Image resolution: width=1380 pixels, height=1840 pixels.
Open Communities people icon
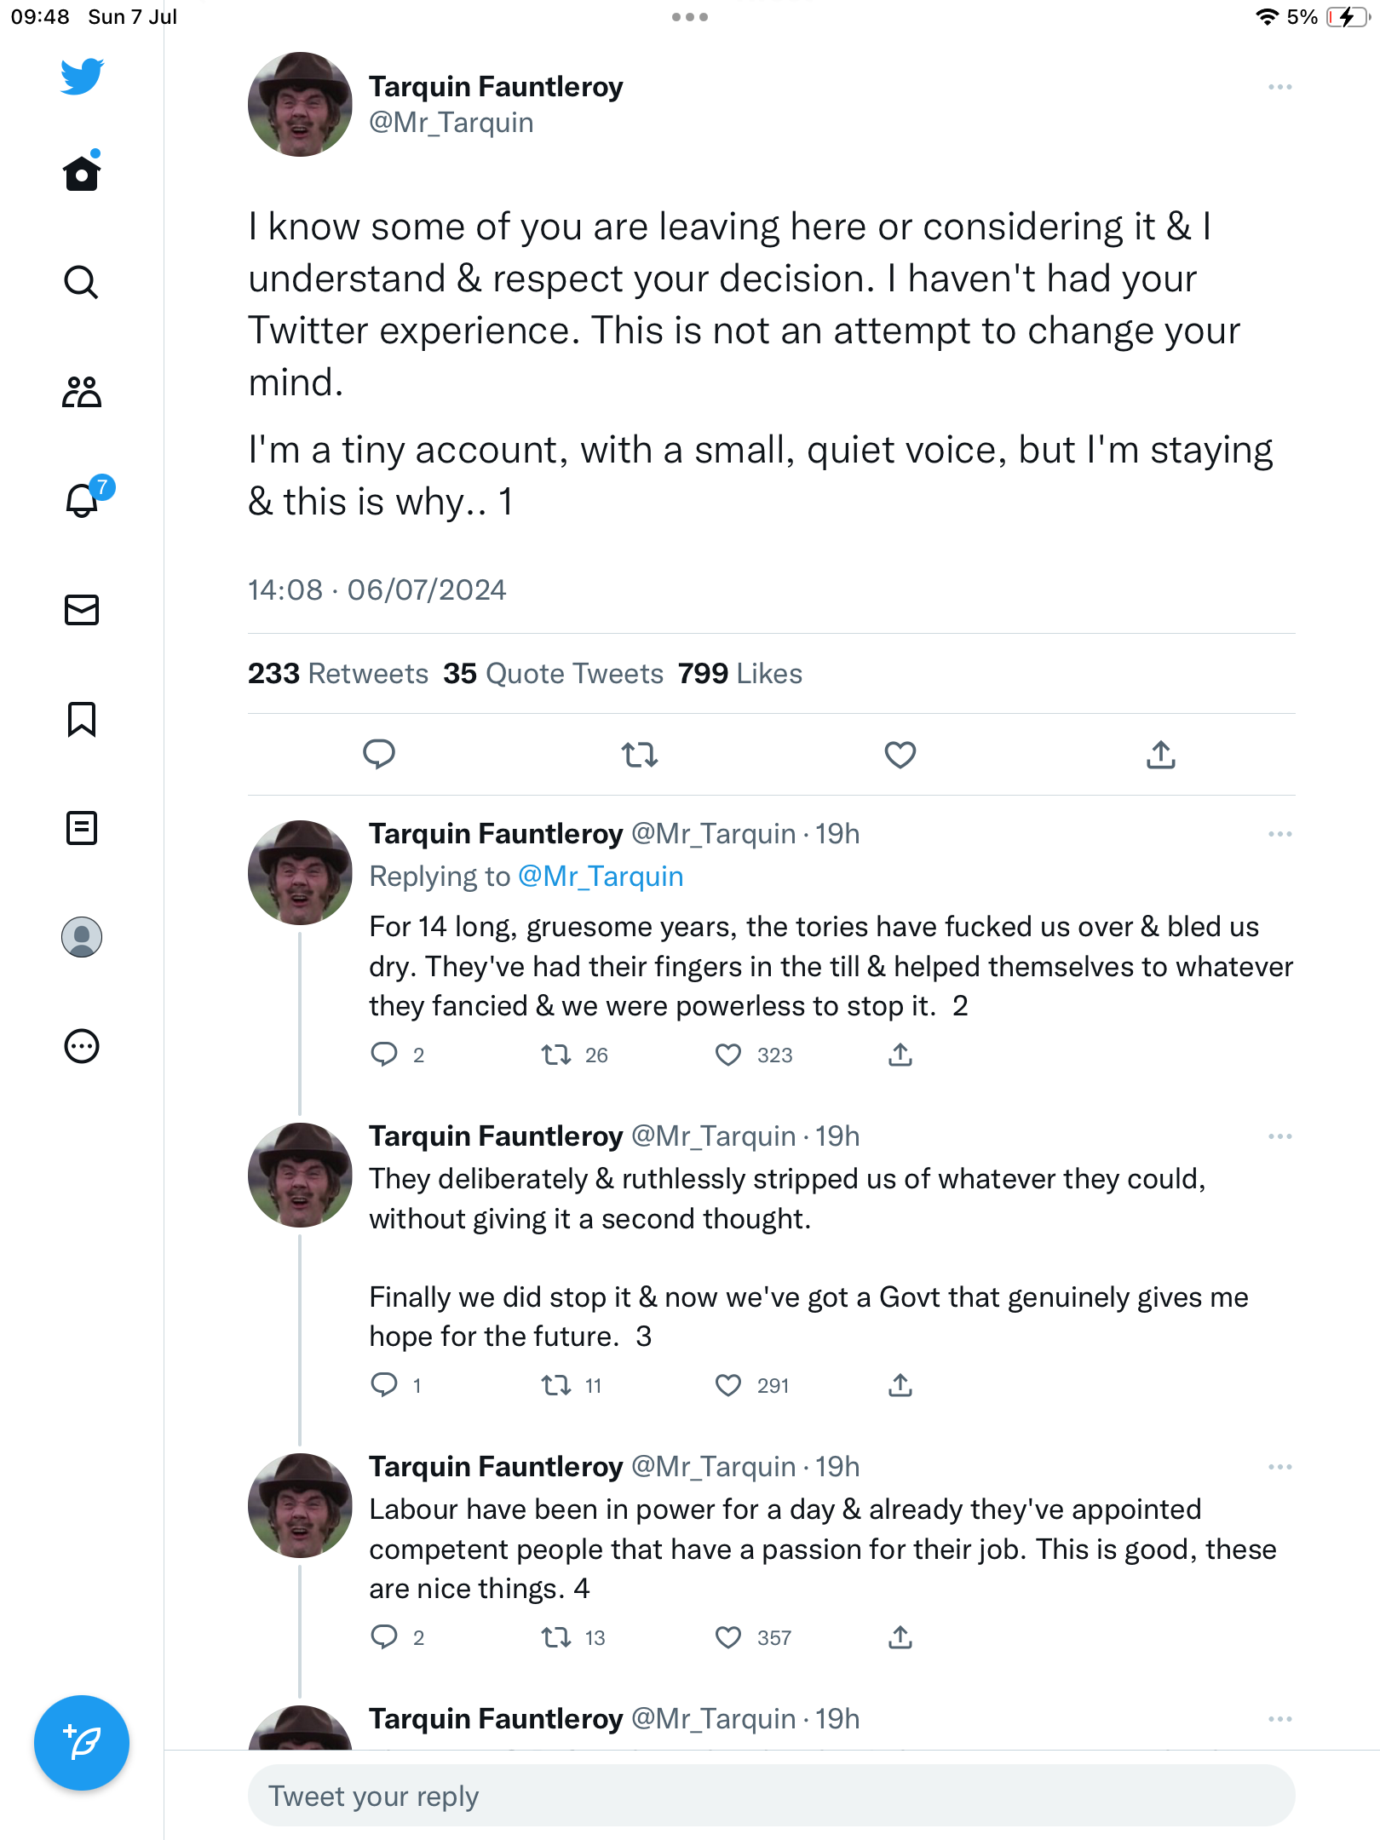82,392
